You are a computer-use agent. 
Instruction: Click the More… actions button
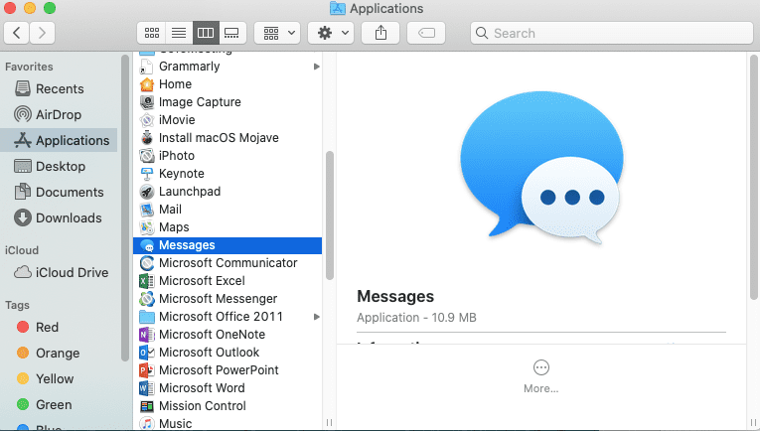coord(540,376)
